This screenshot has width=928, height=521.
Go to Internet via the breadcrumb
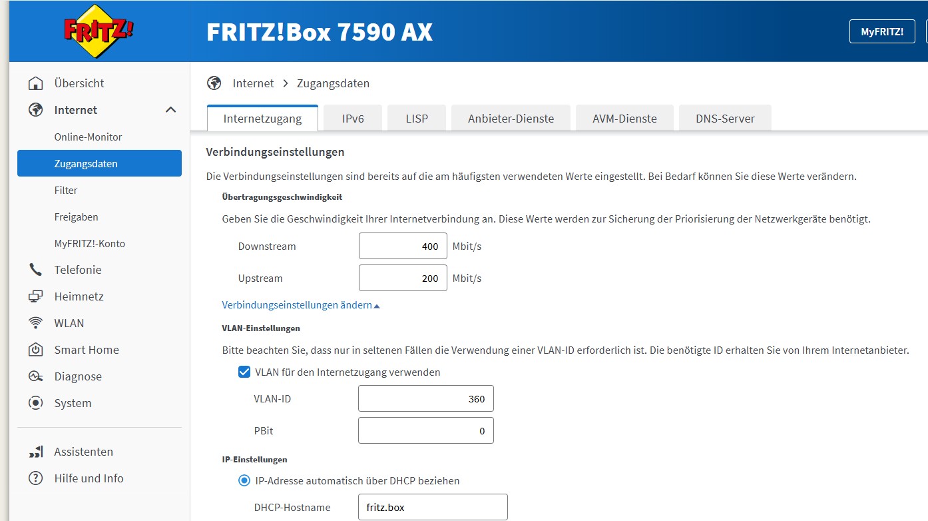point(253,83)
